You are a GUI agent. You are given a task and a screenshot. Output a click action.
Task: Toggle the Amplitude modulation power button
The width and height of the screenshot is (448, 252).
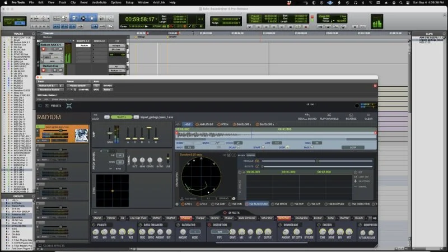click(197, 124)
